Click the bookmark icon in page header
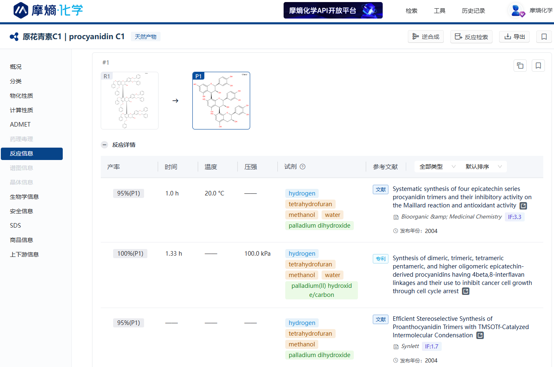Image resolution: width=554 pixels, height=367 pixels. coord(544,37)
